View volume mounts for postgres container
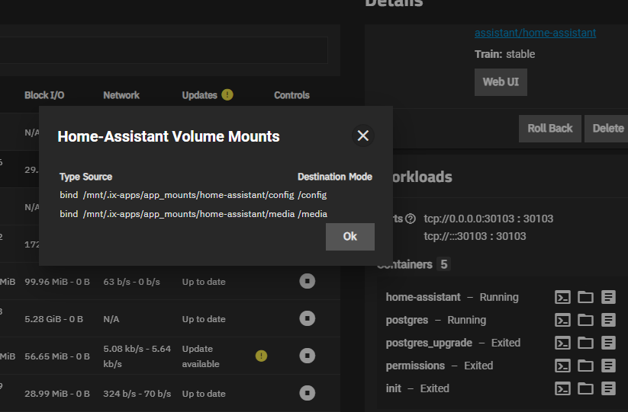Viewport: 628px width, 412px height. 585,320
